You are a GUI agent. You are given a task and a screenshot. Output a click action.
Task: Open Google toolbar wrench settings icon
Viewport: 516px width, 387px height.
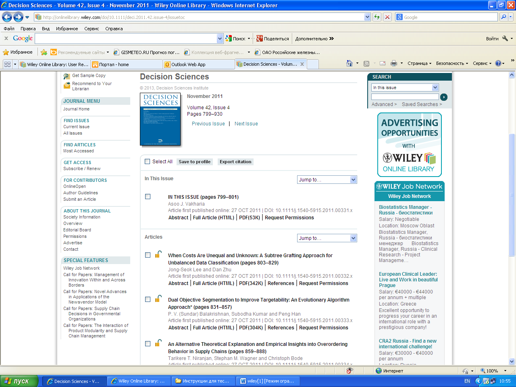tap(505, 39)
